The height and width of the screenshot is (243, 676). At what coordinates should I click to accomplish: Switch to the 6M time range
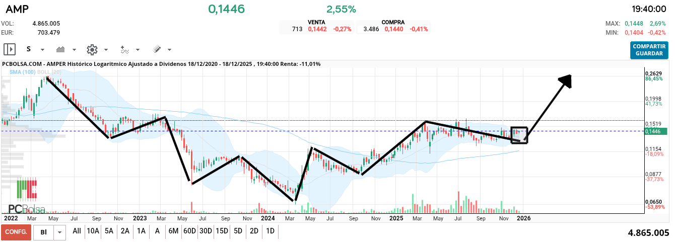click(x=173, y=231)
